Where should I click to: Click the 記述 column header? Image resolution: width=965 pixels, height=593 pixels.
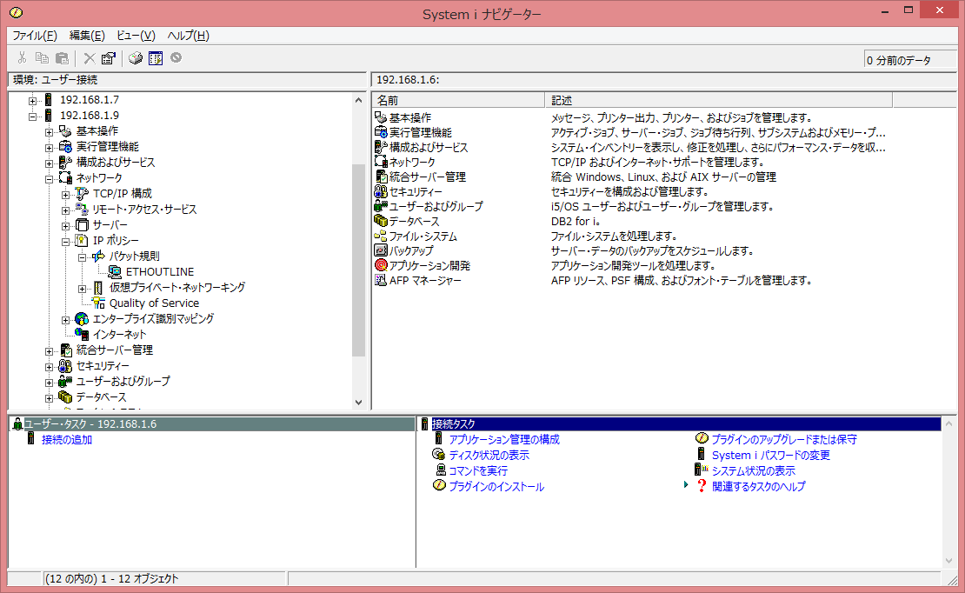pyautogui.click(x=562, y=100)
